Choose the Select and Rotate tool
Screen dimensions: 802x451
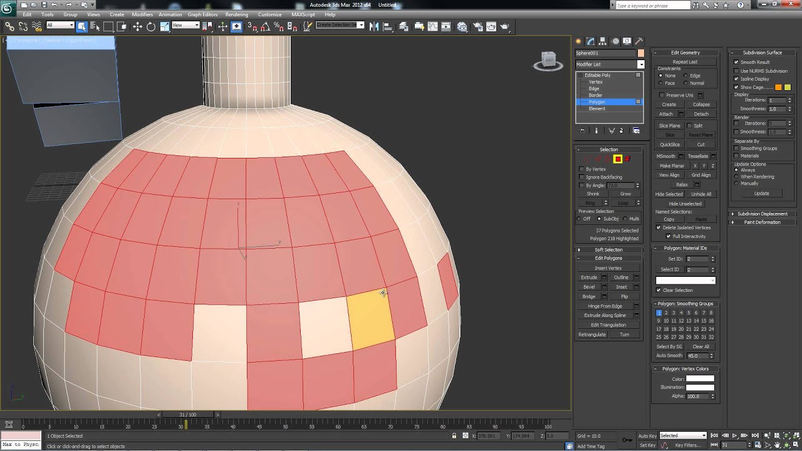tap(151, 26)
